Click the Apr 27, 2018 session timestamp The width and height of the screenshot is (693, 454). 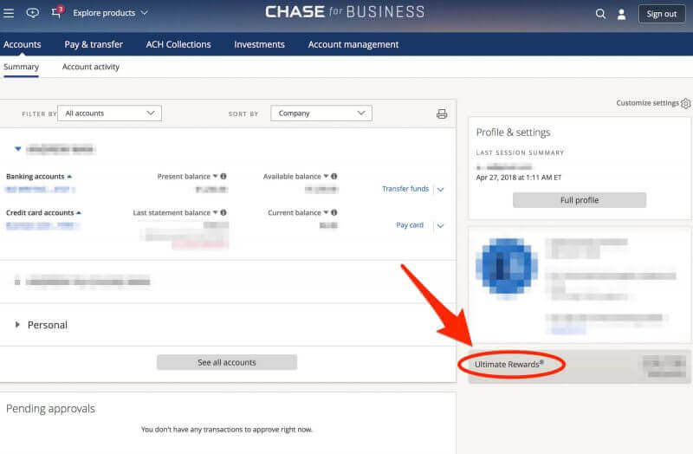point(518,178)
